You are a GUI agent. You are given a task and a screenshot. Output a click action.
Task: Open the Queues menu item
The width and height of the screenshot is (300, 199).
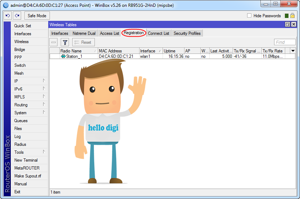(29, 121)
